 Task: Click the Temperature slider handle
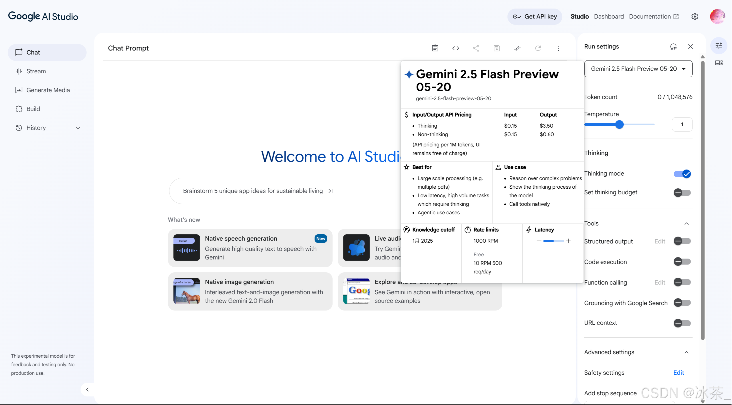click(x=619, y=124)
